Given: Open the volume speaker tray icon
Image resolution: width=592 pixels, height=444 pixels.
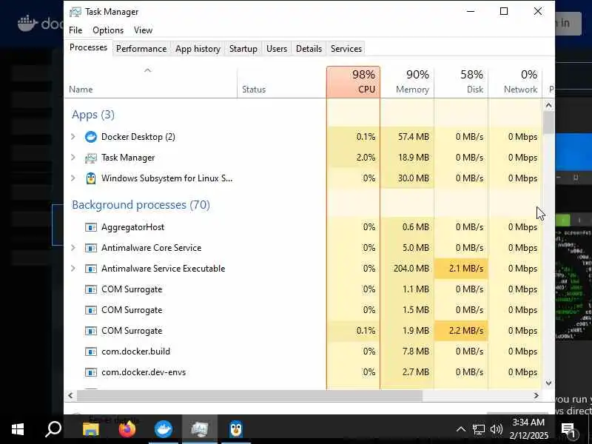Looking at the screenshot, I should 496,429.
